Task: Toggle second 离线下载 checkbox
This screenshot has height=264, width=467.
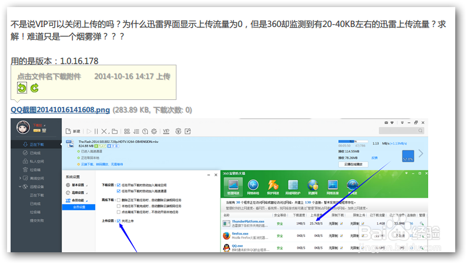Action: point(119,206)
